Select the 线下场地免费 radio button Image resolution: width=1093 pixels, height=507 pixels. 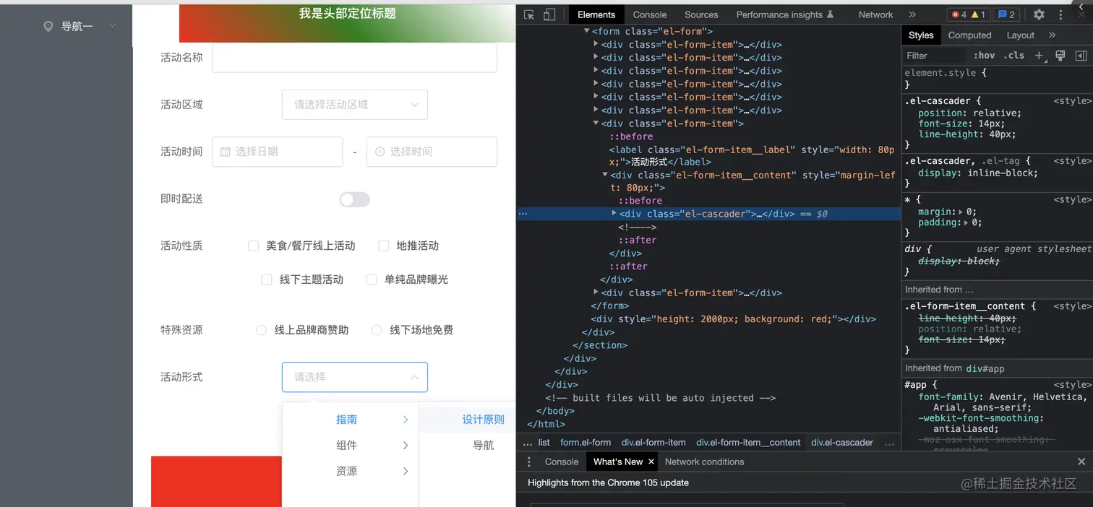point(377,330)
